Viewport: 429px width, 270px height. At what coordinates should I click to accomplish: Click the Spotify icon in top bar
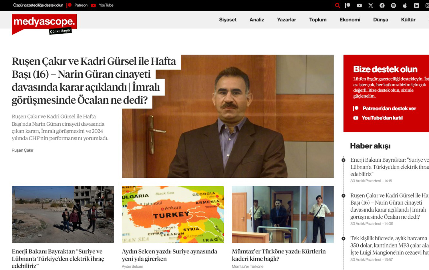(393, 5)
